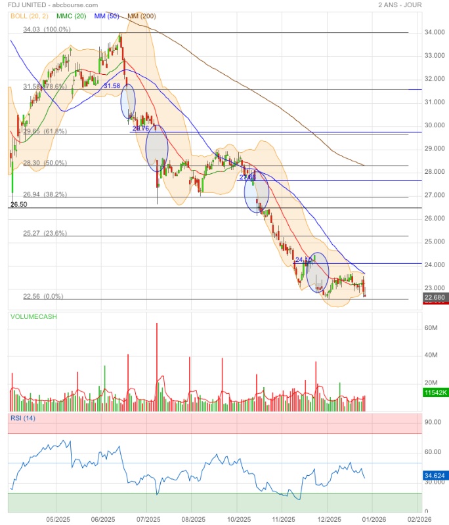Click the 01/2026 date axis label
Screen dimensions: 449x525
(374, 519)
